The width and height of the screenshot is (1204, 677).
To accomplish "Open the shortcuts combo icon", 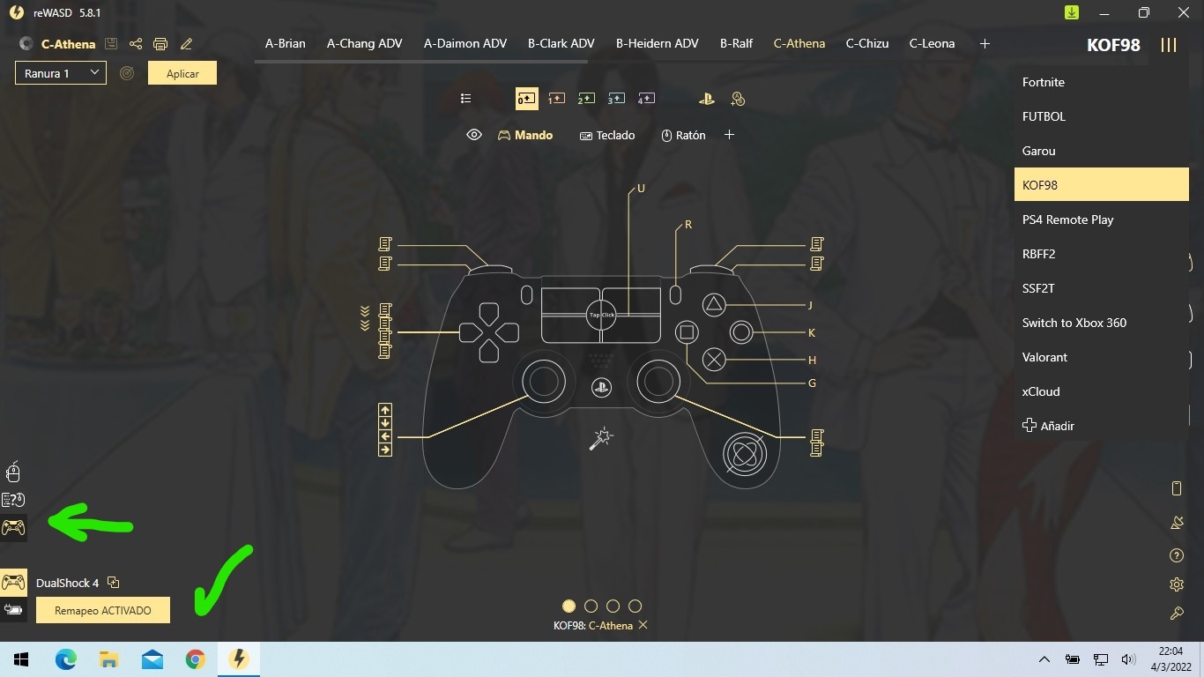I will pos(738,99).
